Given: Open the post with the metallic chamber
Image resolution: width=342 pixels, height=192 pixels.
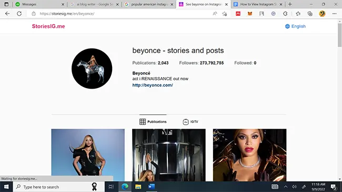Looking at the screenshot, I should [x=169, y=155].
